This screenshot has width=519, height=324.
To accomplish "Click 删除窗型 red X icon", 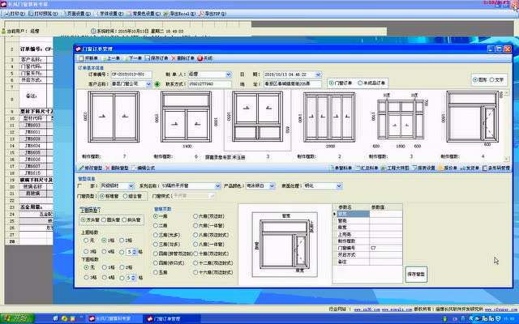I will pos(117,168).
